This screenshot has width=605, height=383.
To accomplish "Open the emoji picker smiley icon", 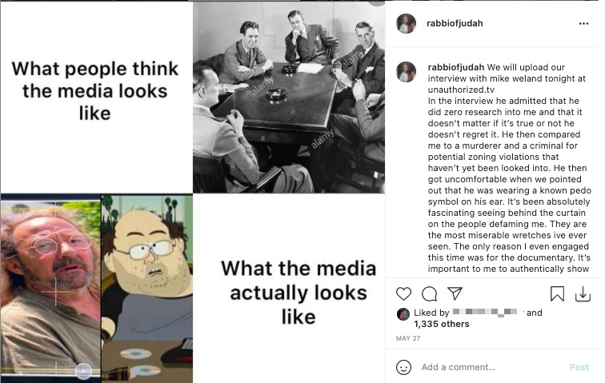I will (403, 367).
